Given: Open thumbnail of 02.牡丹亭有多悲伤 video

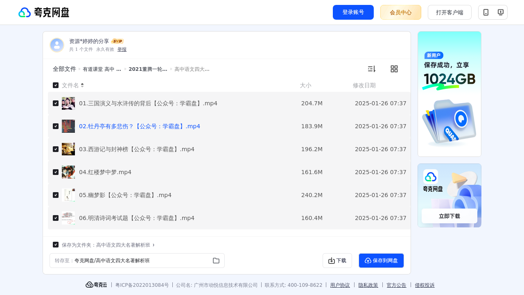Looking at the screenshot, I should tap(68, 126).
